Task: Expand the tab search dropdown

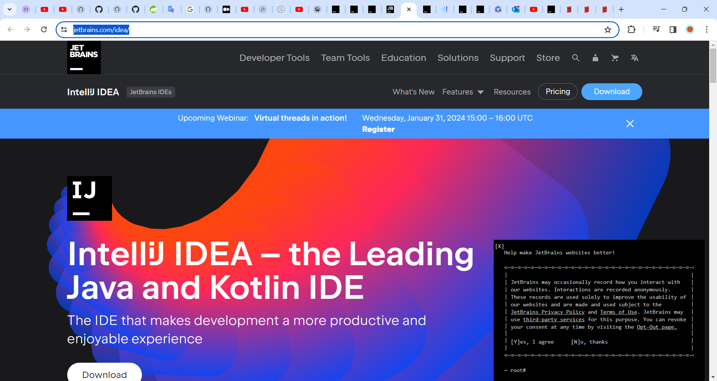Action: pos(9,9)
